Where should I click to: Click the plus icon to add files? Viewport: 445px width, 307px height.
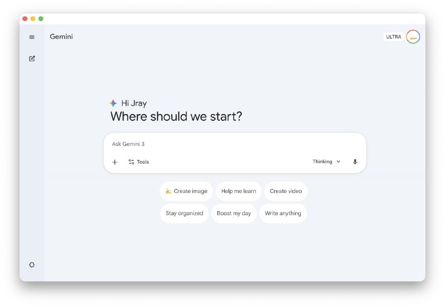115,162
